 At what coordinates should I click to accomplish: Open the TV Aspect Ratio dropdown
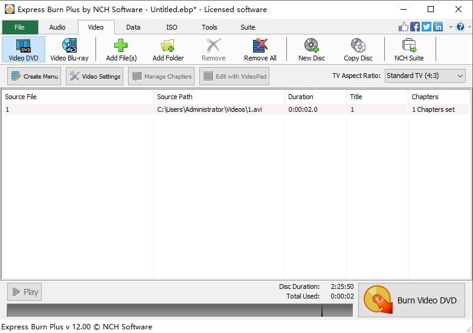(425, 76)
